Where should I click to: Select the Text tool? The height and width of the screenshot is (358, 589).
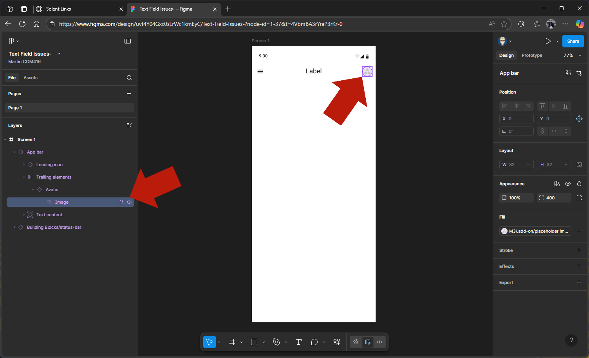pos(298,342)
